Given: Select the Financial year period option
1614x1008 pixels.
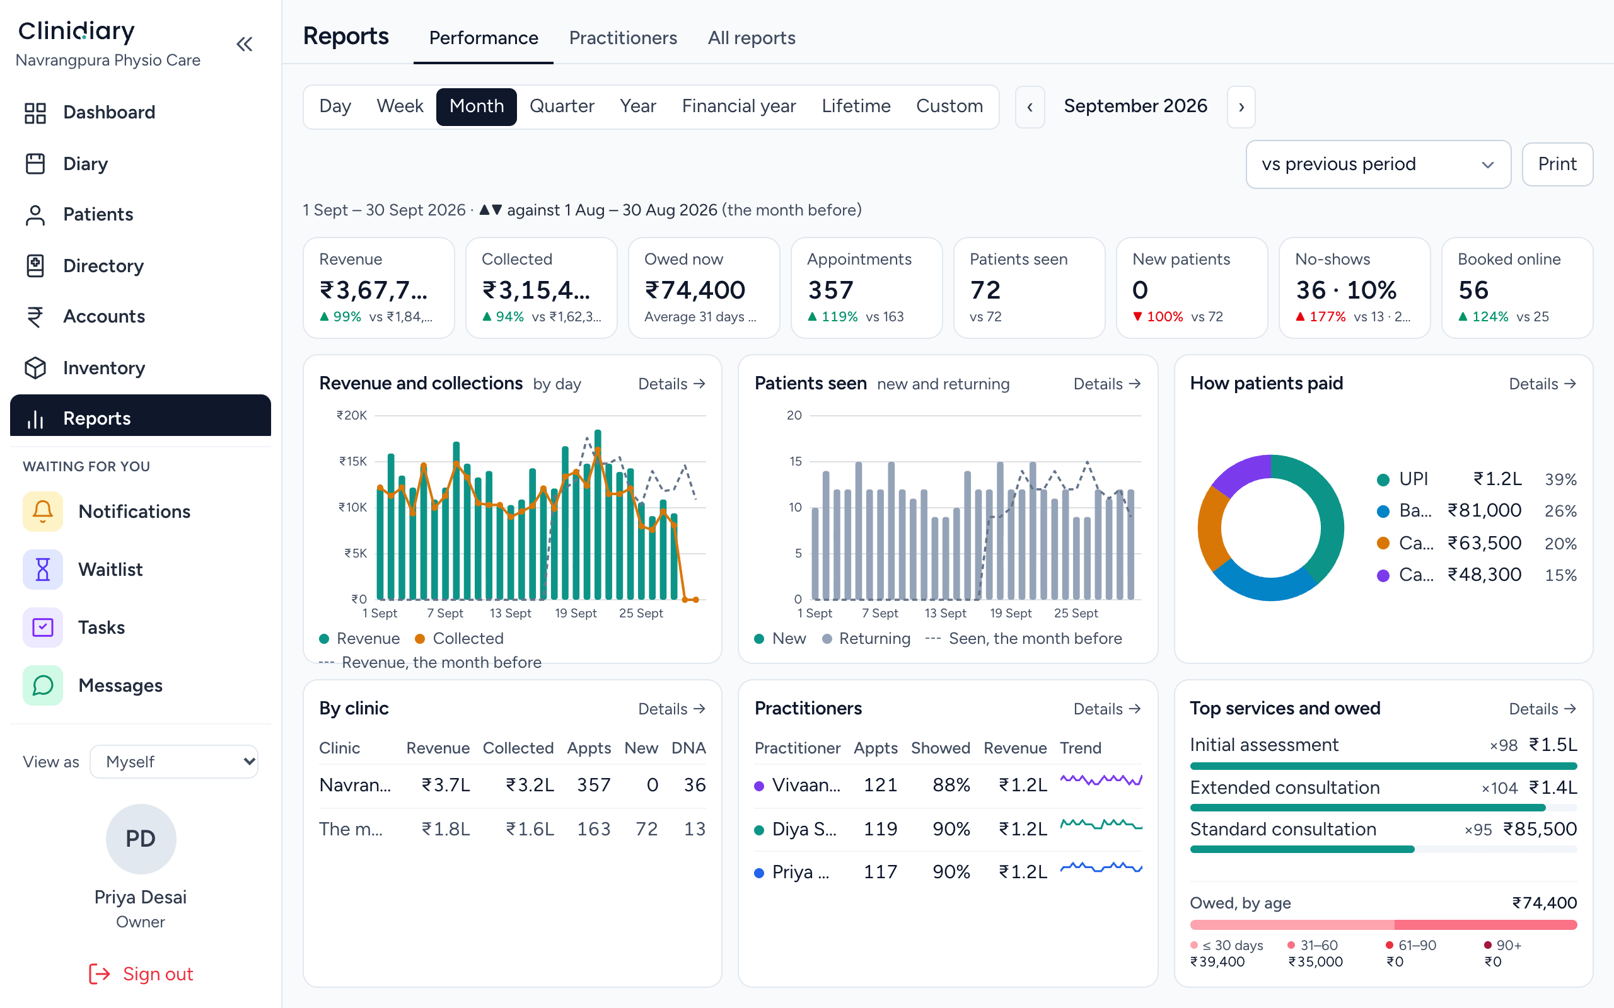Looking at the screenshot, I should (x=739, y=106).
